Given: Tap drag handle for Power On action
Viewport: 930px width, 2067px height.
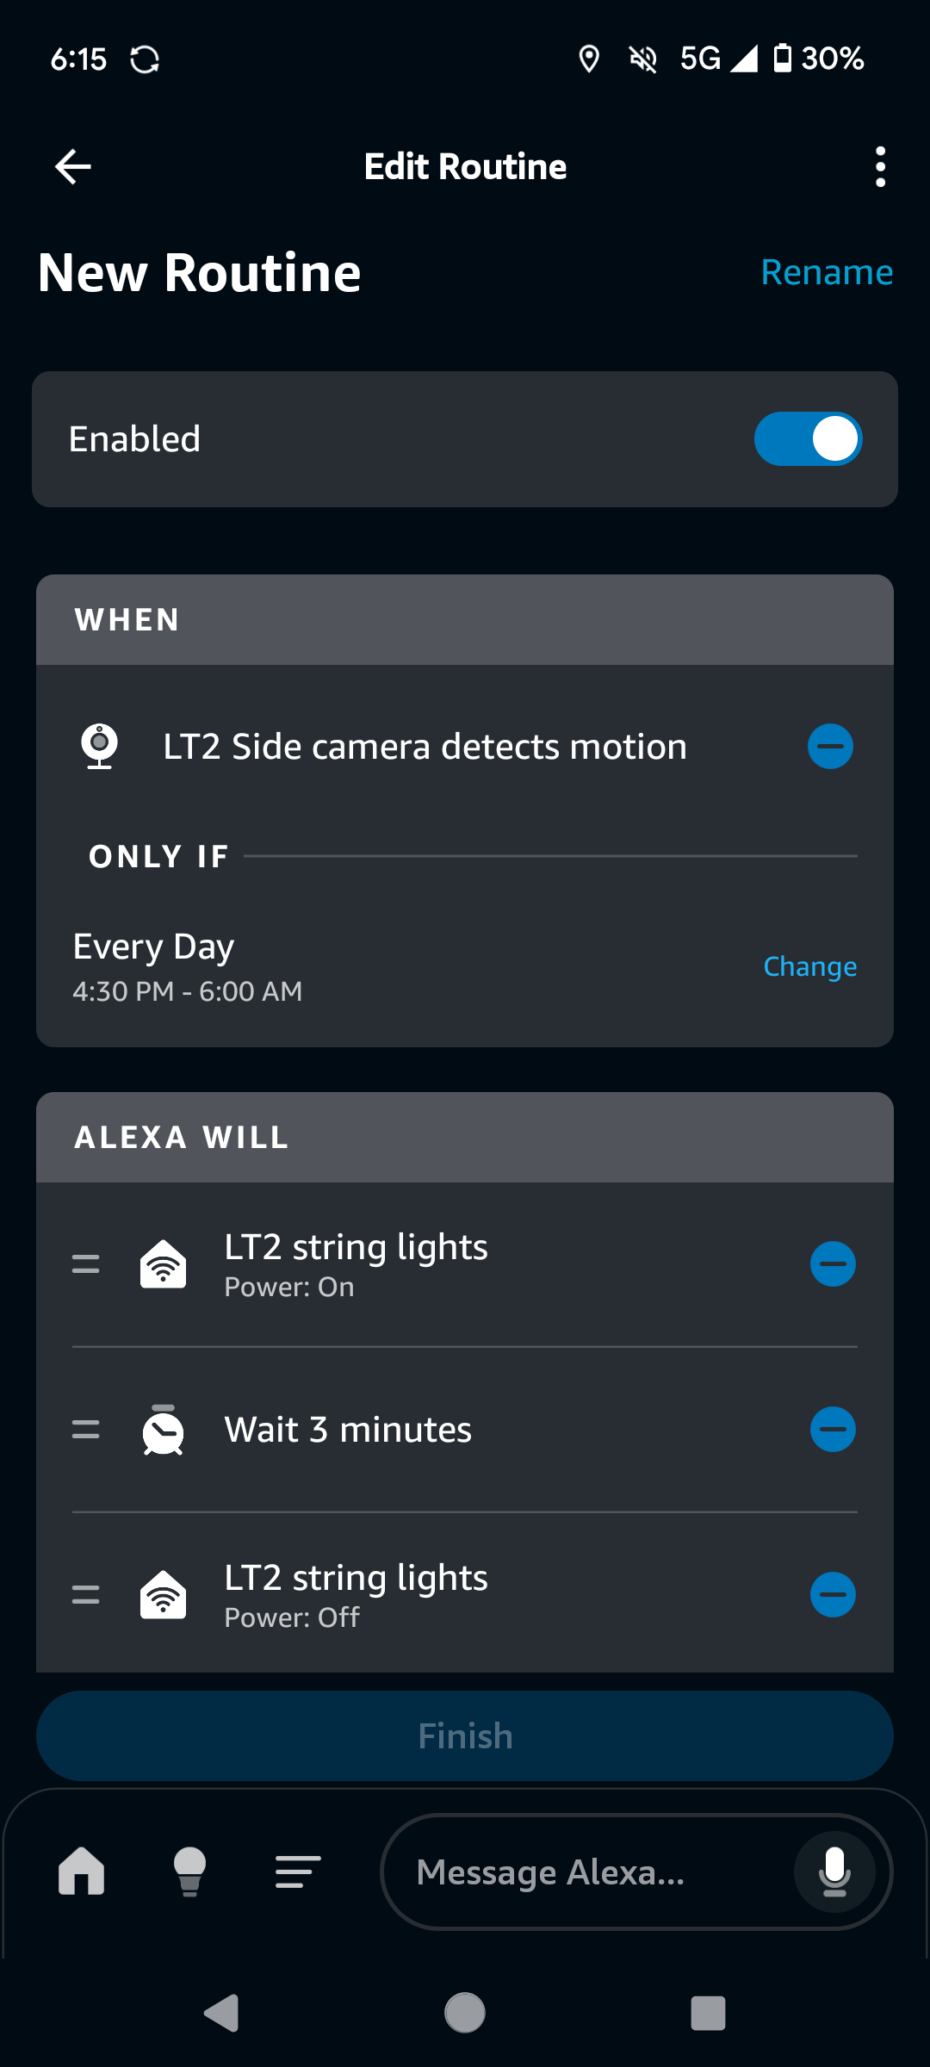Looking at the screenshot, I should (x=85, y=1264).
